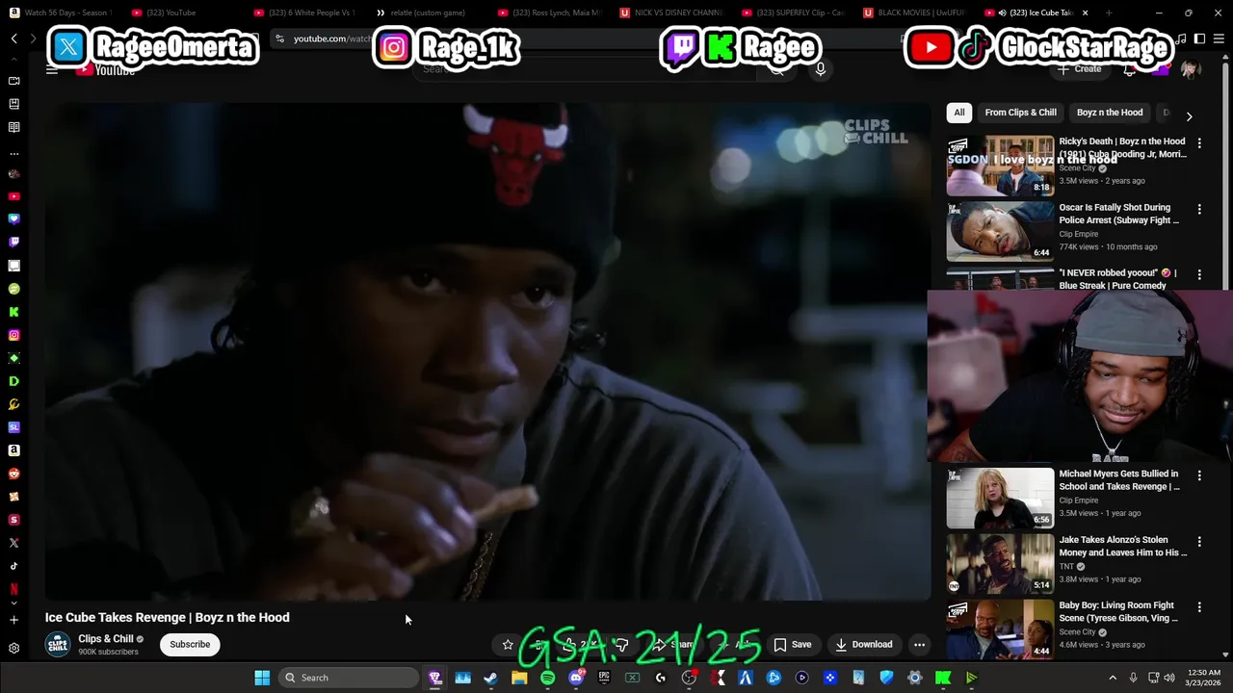Switch to BLACK MOVIES UwUFUFU browser tab
1233x693 pixels.
pos(915,13)
